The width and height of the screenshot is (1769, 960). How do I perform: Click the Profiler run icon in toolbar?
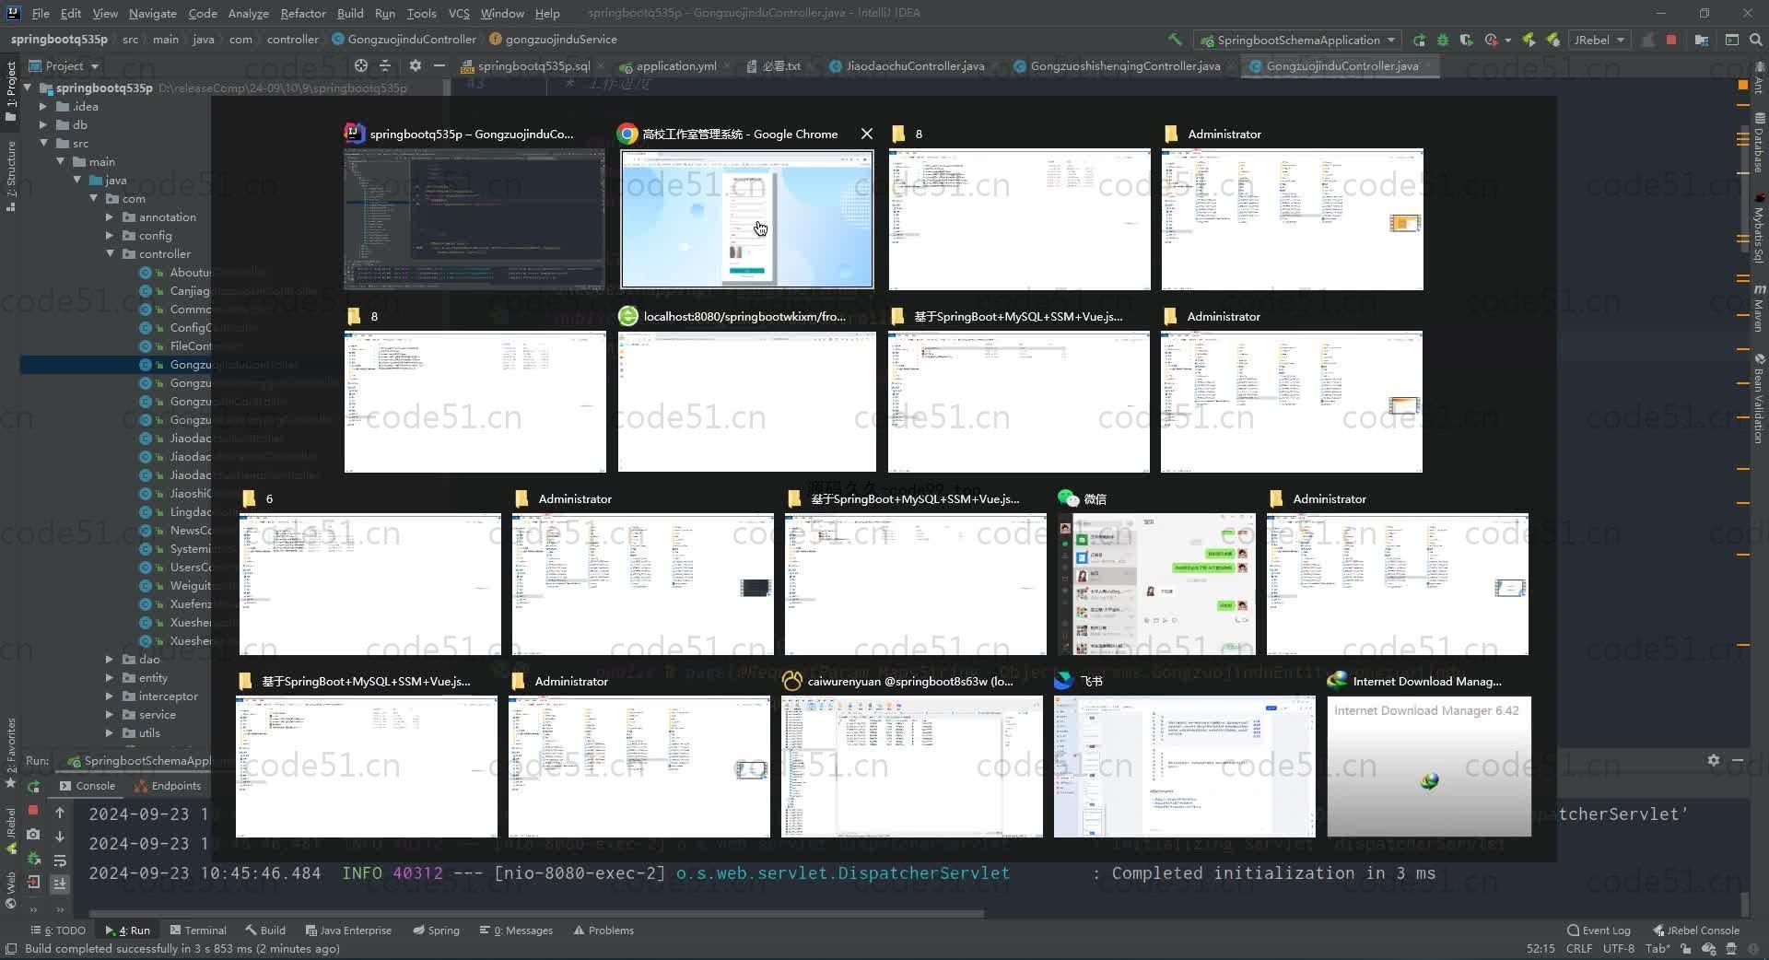pyautogui.click(x=1491, y=40)
